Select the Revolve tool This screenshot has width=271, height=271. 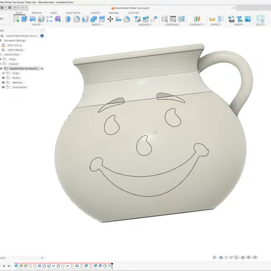33,19
